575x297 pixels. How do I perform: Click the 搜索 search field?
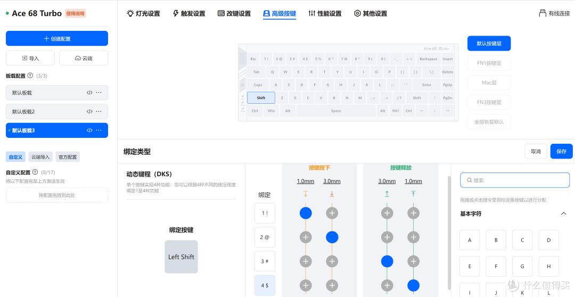(515, 180)
